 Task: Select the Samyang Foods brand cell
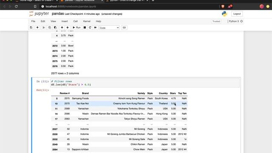[80, 98]
